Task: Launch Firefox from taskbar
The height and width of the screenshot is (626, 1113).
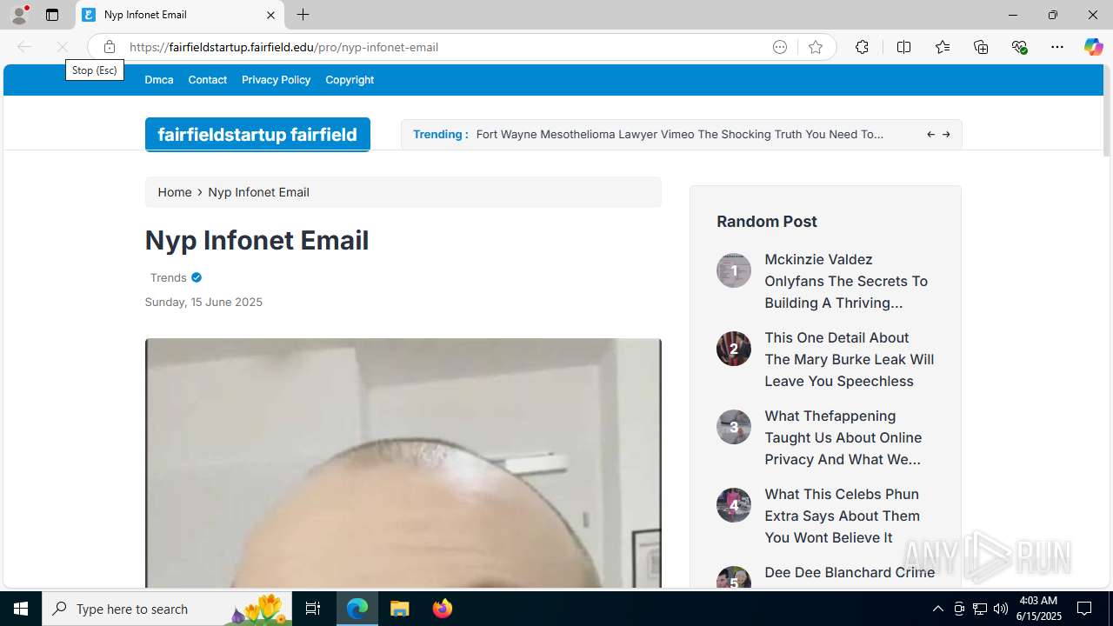Action: pyautogui.click(x=443, y=609)
